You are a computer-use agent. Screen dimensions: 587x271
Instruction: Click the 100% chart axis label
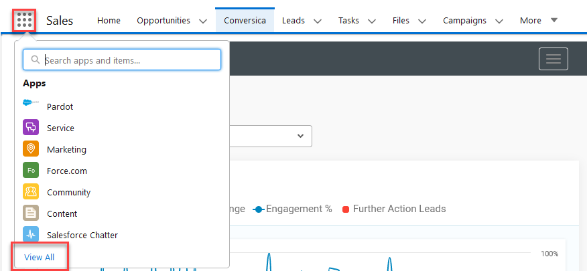click(549, 254)
